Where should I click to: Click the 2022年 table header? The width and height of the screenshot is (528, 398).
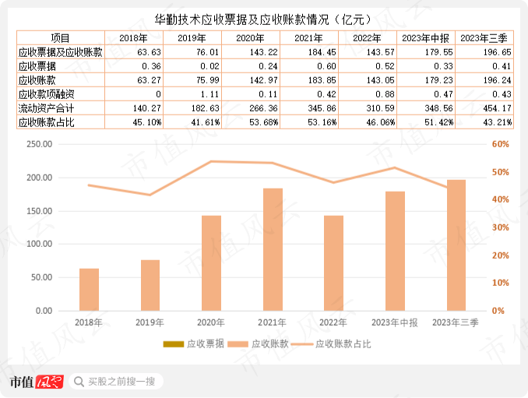pyautogui.click(x=368, y=37)
